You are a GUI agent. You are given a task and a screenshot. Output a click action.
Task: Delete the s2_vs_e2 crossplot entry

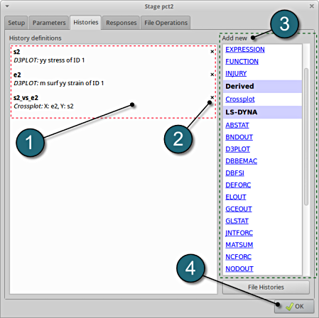(212, 97)
